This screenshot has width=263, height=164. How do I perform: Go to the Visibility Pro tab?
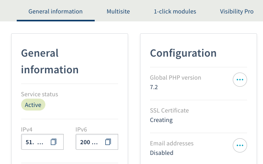tap(236, 11)
